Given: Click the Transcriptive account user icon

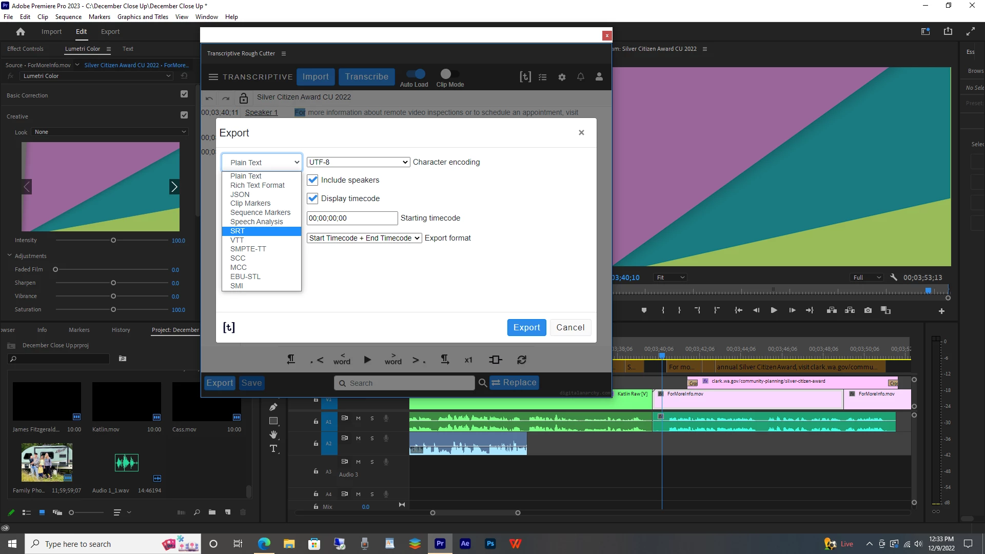Looking at the screenshot, I should click(599, 77).
